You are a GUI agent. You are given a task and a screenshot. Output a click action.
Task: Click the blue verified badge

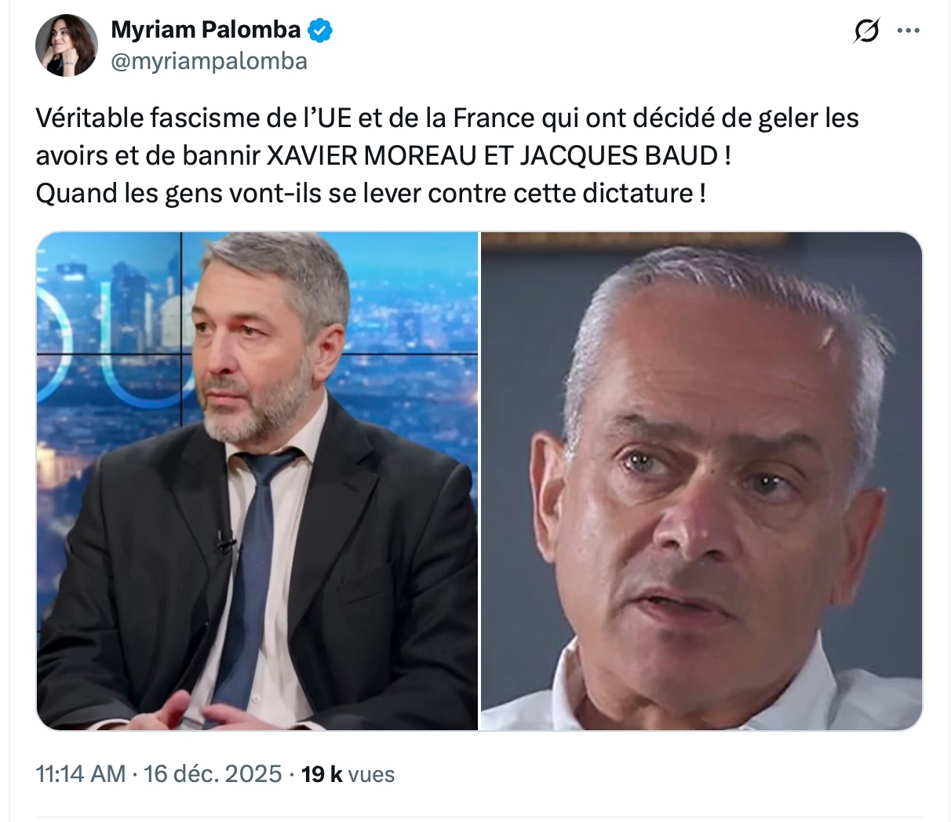(320, 31)
